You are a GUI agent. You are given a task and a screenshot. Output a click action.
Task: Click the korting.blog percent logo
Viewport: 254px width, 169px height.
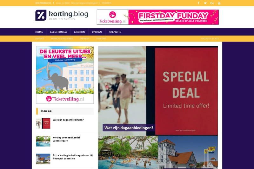pos(41,15)
